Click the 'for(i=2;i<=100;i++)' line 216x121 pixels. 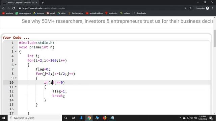(47, 61)
